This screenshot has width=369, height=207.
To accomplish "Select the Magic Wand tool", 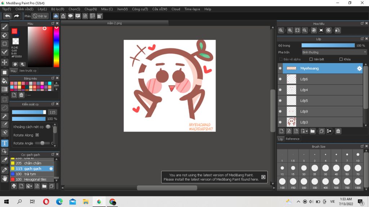I will (4, 116).
